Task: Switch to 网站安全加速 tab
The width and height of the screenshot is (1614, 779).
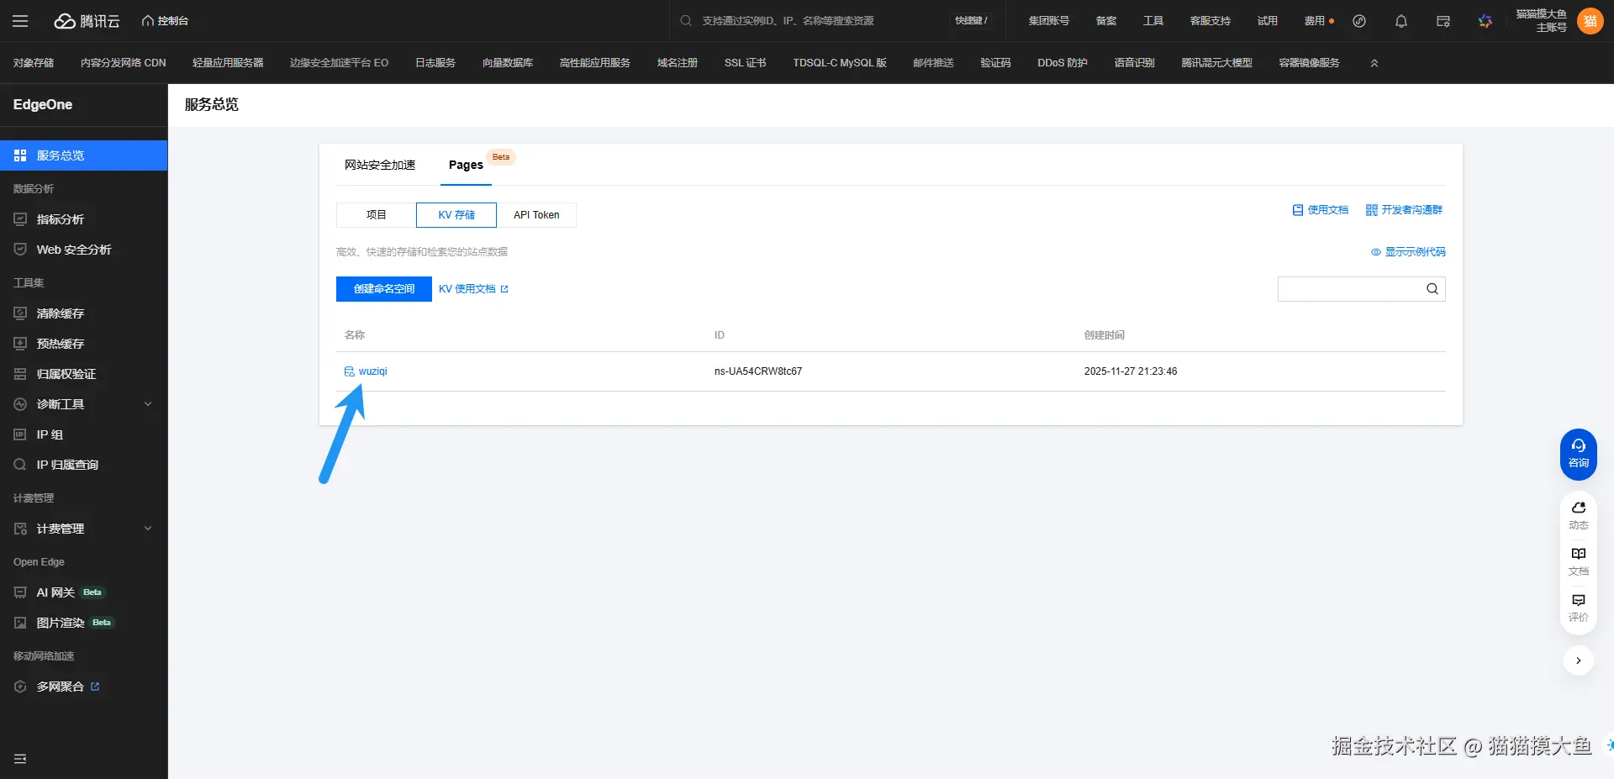Action: click(x=380, y=165)
